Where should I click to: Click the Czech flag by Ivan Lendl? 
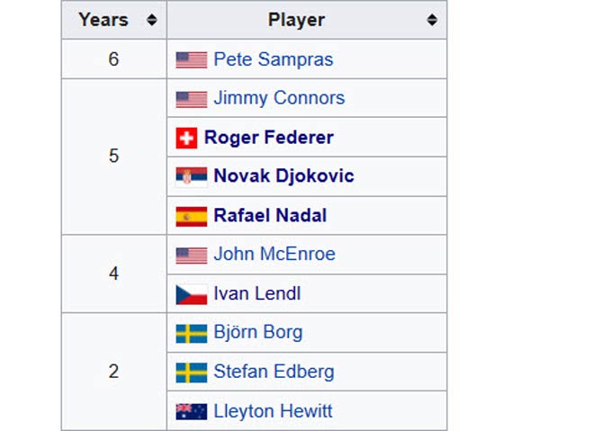click(192, 294)
